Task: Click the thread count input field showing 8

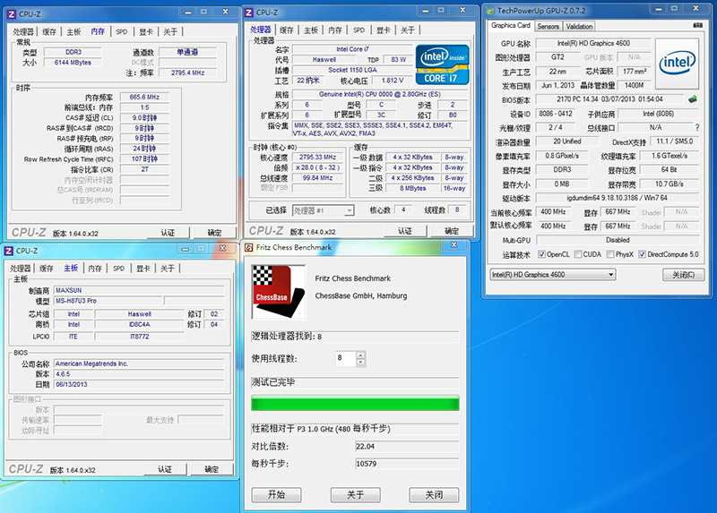Action: pos(346,358)
